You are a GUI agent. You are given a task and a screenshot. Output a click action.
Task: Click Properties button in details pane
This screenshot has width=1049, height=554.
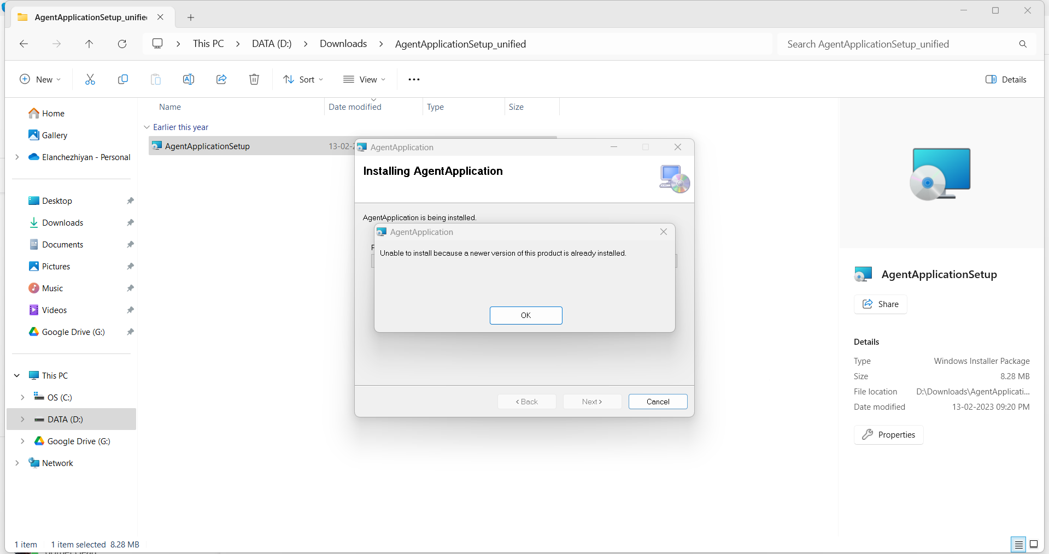[888, 435]
